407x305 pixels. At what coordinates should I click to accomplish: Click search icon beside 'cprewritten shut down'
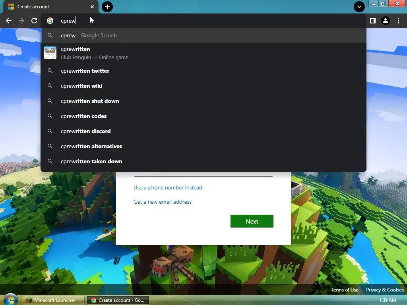50,101
